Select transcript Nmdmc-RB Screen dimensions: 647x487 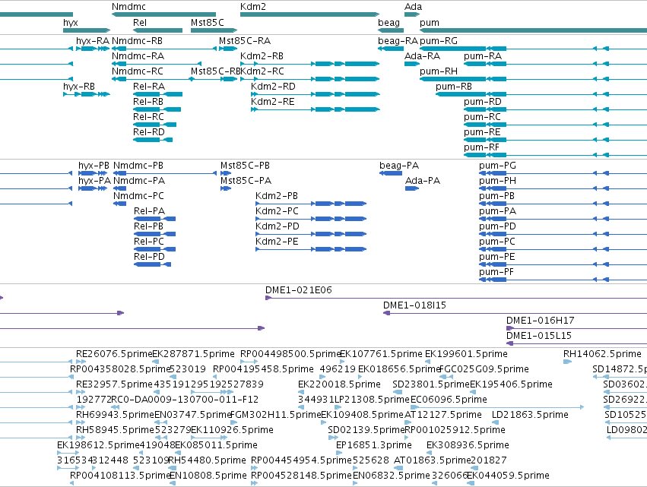pos(138,41)
